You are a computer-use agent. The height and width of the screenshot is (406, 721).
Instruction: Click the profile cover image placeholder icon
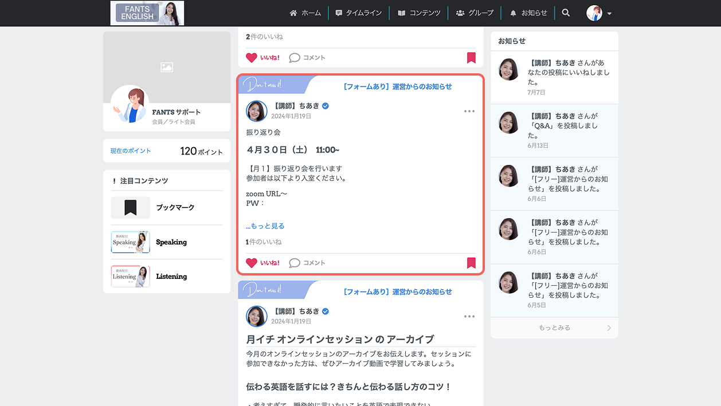click(167, 67)
